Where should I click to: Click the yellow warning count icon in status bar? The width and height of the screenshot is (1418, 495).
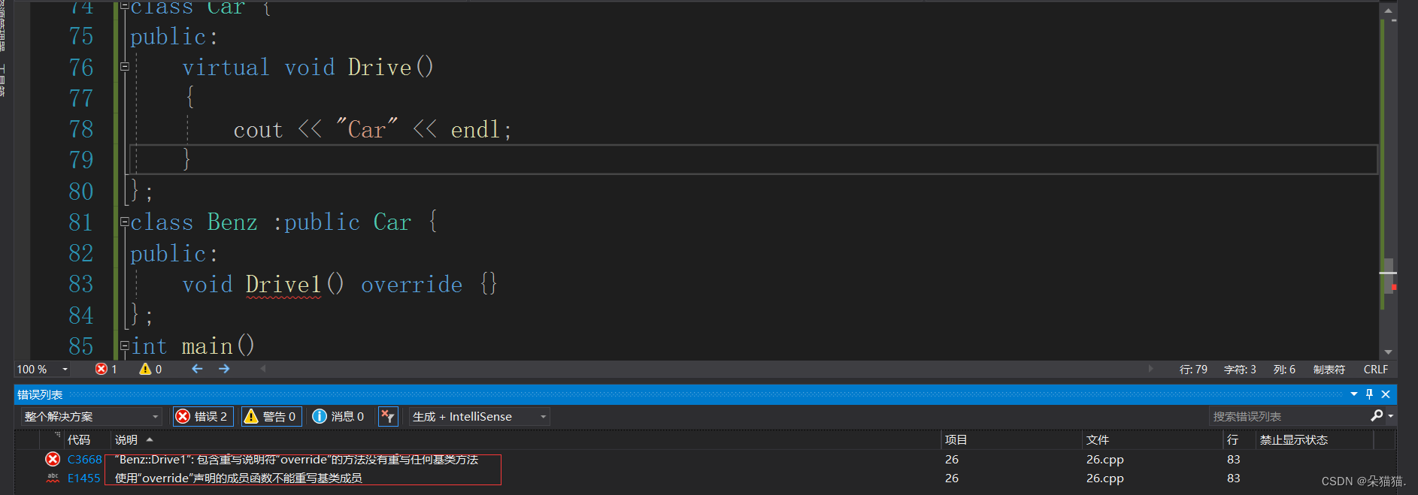coord(145,369)
